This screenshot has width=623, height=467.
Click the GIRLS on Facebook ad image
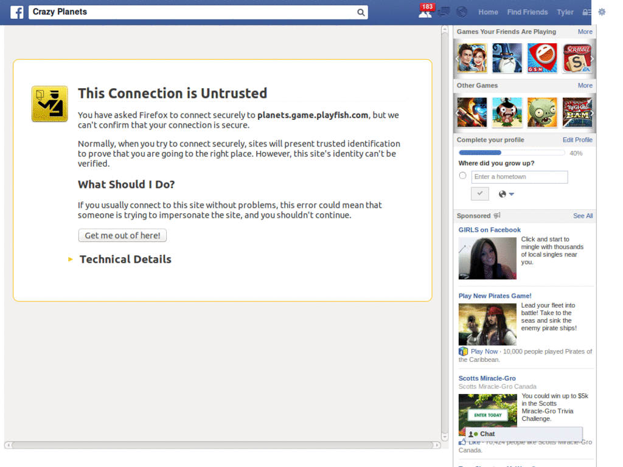point(487,258)
